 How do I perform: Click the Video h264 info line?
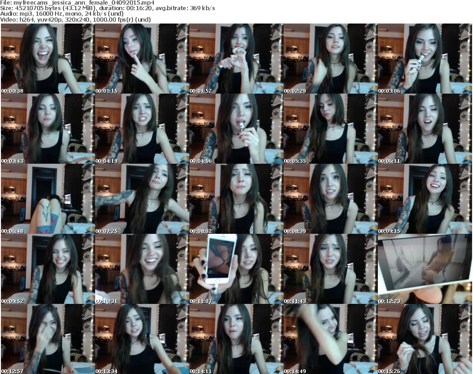pos(75,19)
